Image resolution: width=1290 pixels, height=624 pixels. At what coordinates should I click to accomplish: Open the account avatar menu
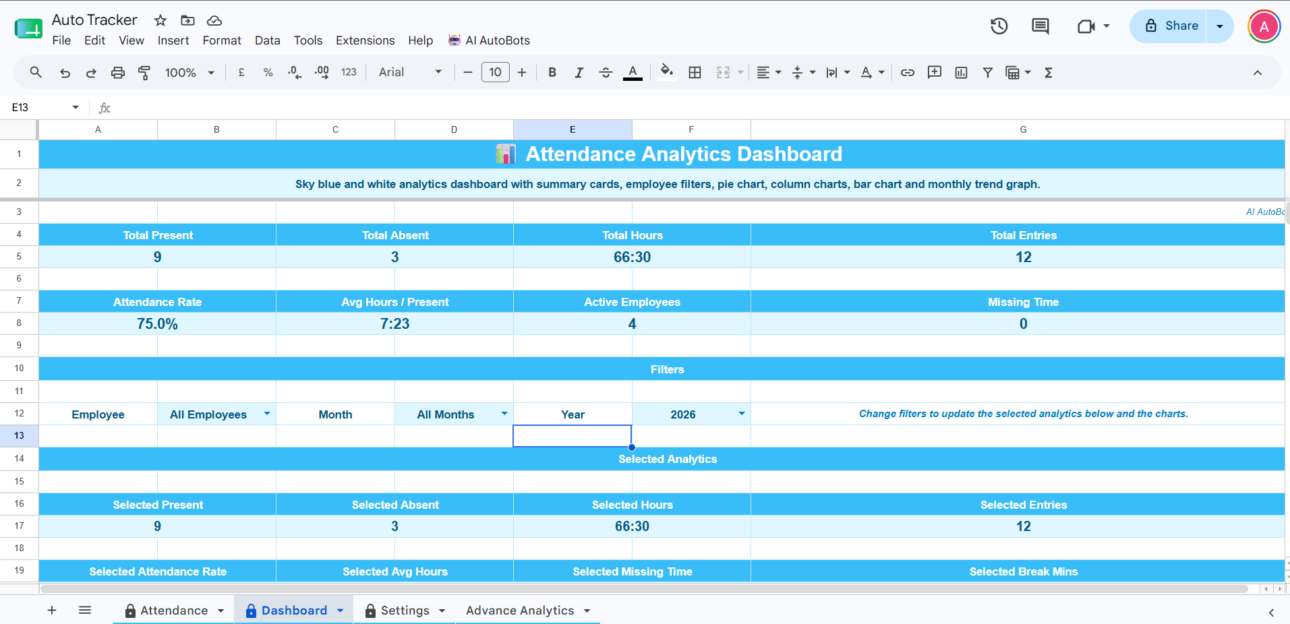tap(1264, 26)
